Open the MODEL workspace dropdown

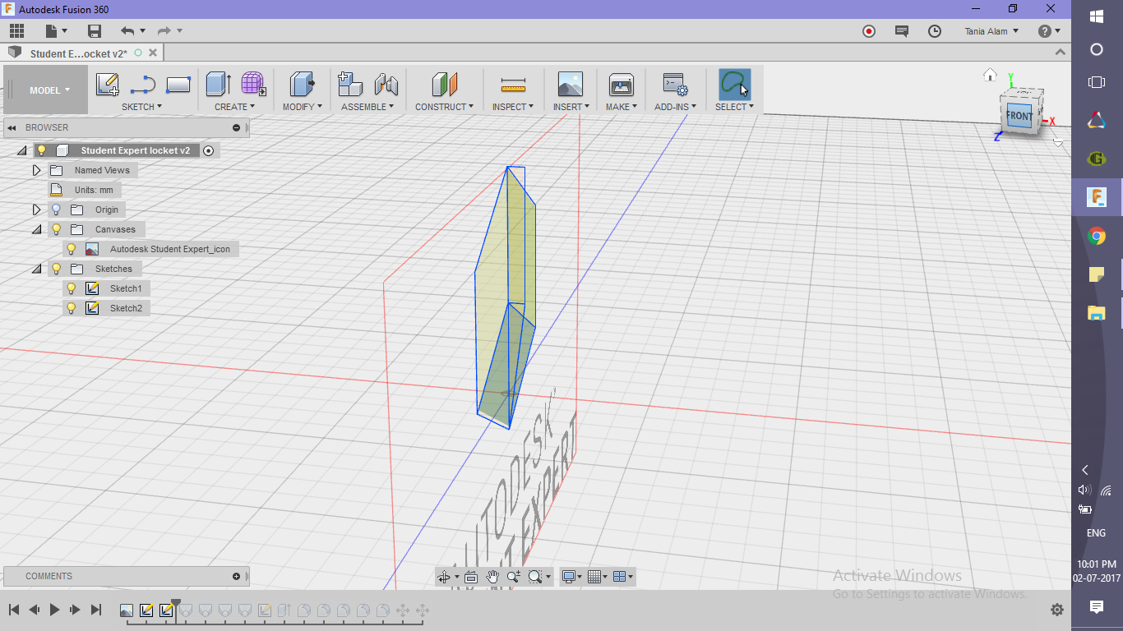click(49, 90)
